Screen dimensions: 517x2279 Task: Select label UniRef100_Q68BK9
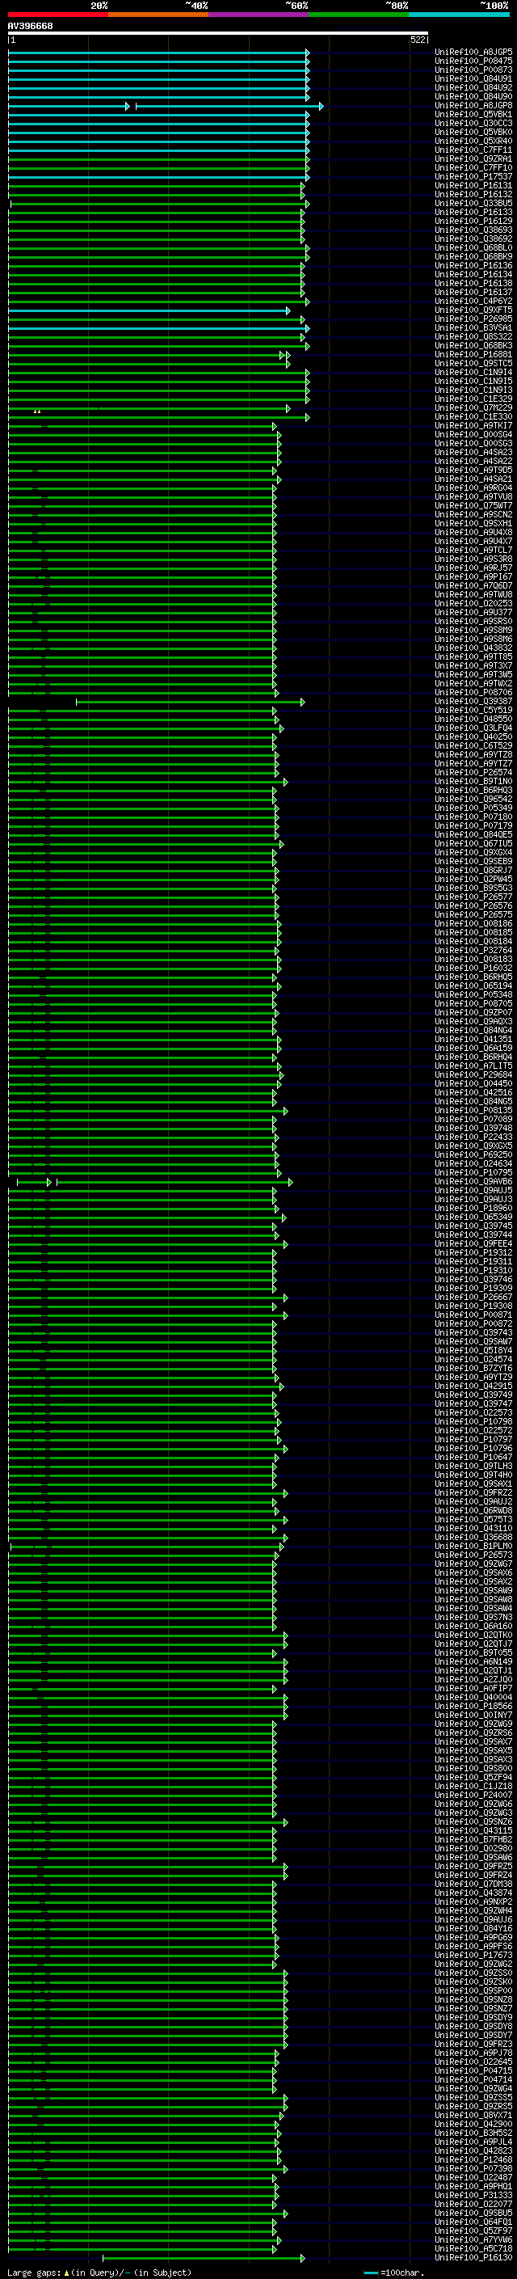[473, 256]
